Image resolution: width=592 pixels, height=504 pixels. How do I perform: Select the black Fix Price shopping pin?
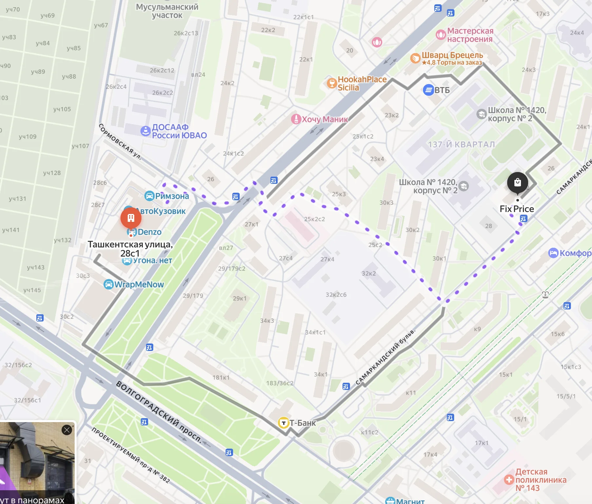pyautogui.click(x=517, y=183)
